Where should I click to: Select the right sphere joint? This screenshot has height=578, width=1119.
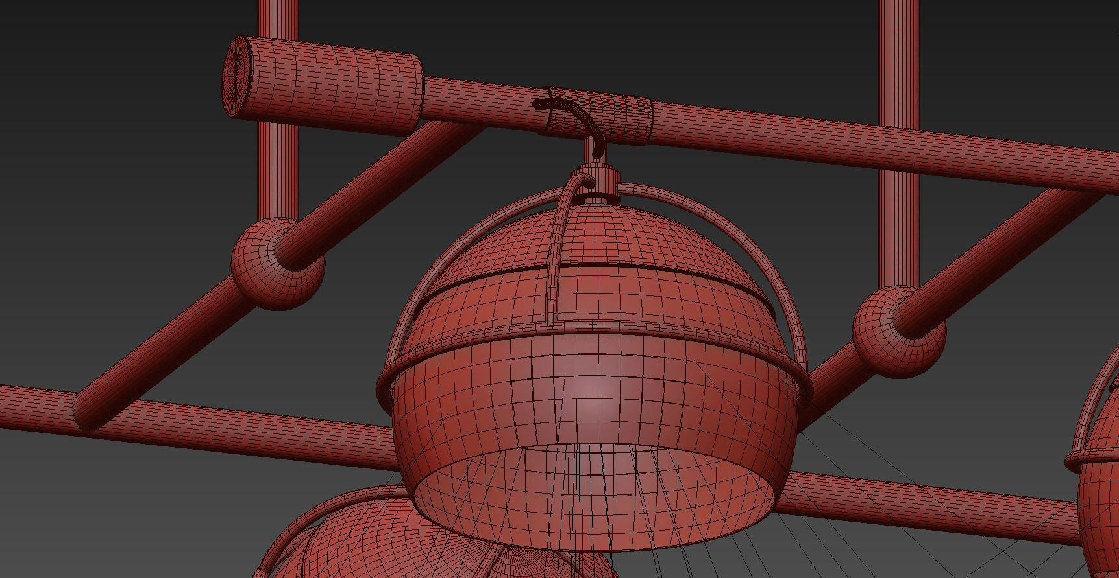(x=899, y=332)
